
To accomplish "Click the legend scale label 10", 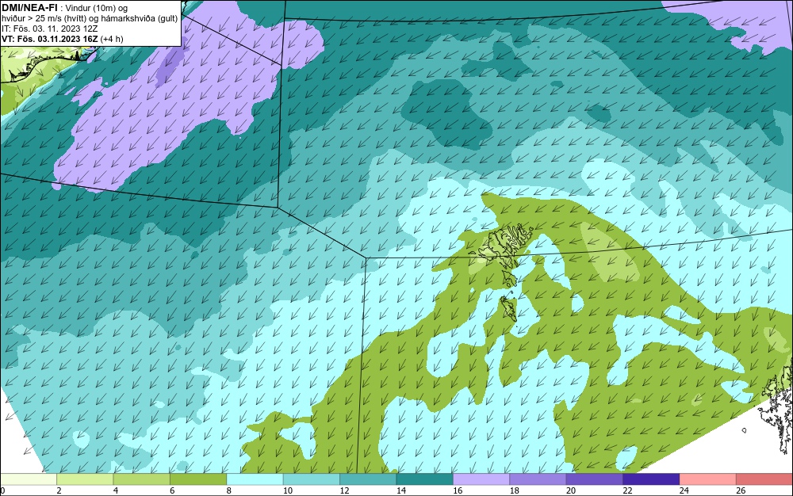I will point(288,490).
